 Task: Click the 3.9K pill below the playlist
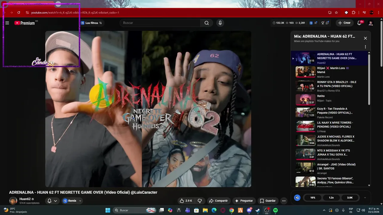pos(350,198)
